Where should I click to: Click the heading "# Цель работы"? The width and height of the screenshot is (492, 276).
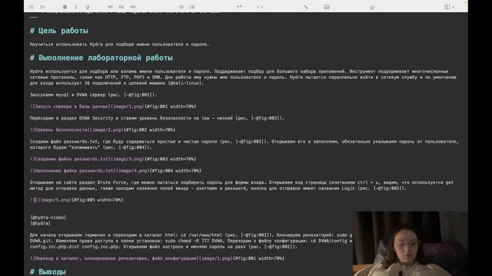(x=59, y=31)
